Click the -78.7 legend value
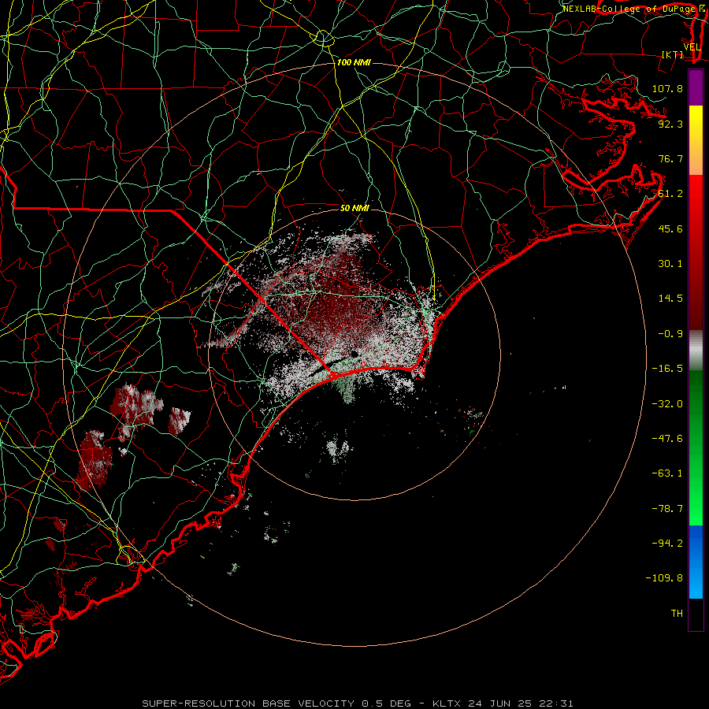This screenshot has width=709, height=709. pyautogui.click(x=667, y=509)
